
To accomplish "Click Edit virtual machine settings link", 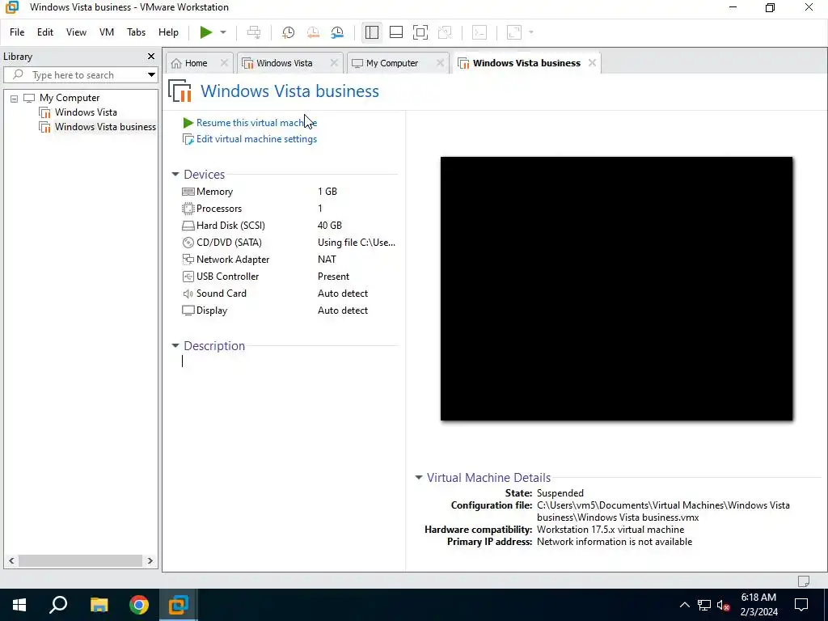I will pos(256,139).
